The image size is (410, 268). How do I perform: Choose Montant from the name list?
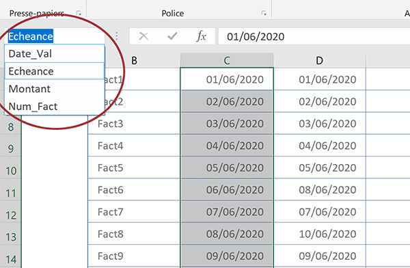pyautogui.click(x=55, y=89)
